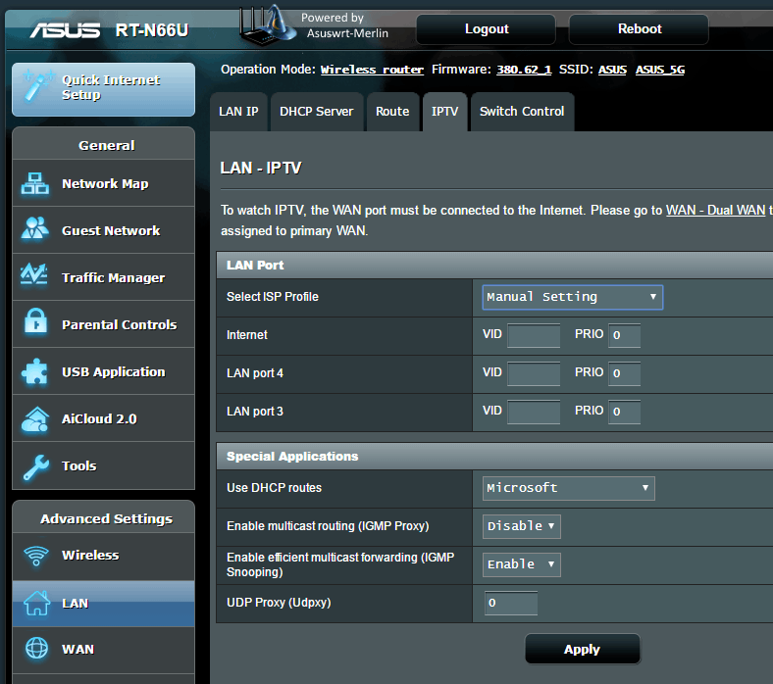Viewport: 773px width, 684px height.
Task: Click Powered by Asuswrt-Merlin text
Action: pos(344,25)
